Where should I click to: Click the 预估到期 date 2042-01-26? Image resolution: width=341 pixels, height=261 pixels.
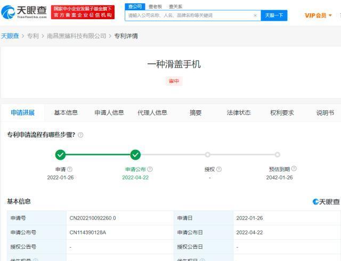(279, 177)
